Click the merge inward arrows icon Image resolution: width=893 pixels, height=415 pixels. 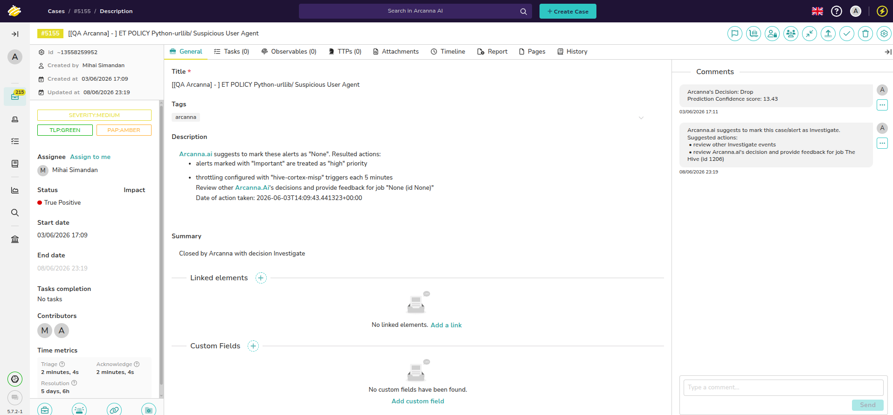(810, 34)
